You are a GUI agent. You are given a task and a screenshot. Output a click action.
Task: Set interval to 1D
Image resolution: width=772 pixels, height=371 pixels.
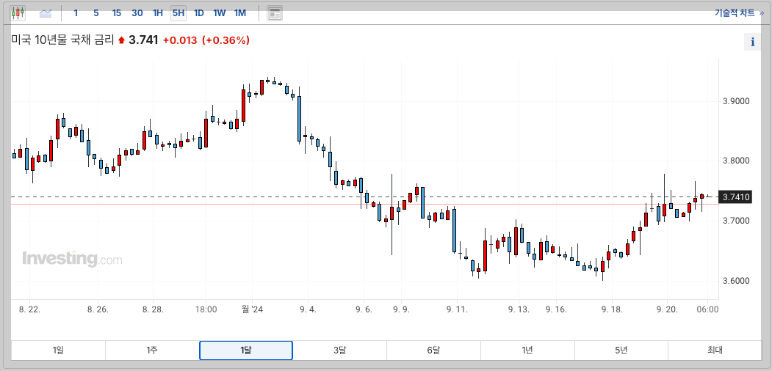point(199,13)
